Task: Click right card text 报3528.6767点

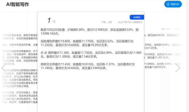Action: [x=156, y=35]
